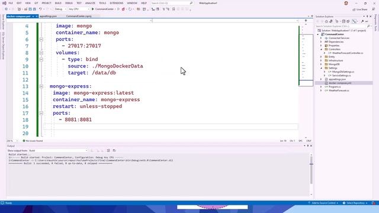Click the Solution Explorer pin icon
This screenshot has width=379, height=213.
coord(367,17)
